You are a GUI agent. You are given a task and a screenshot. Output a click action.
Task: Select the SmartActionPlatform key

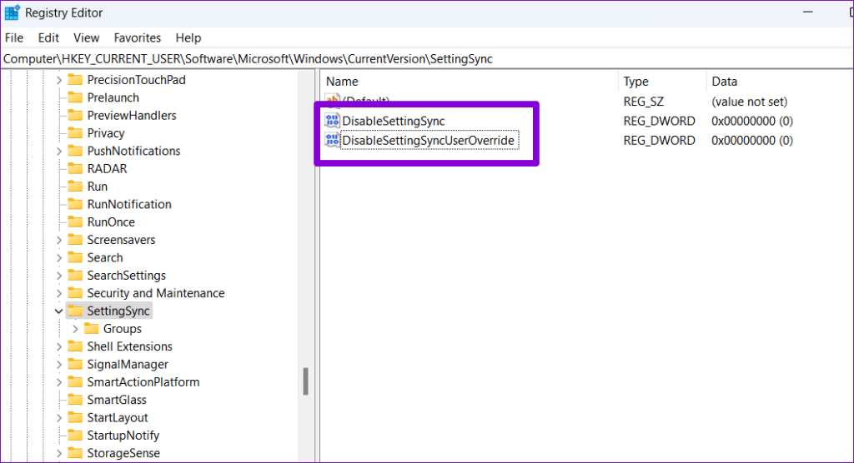[143, 382]
